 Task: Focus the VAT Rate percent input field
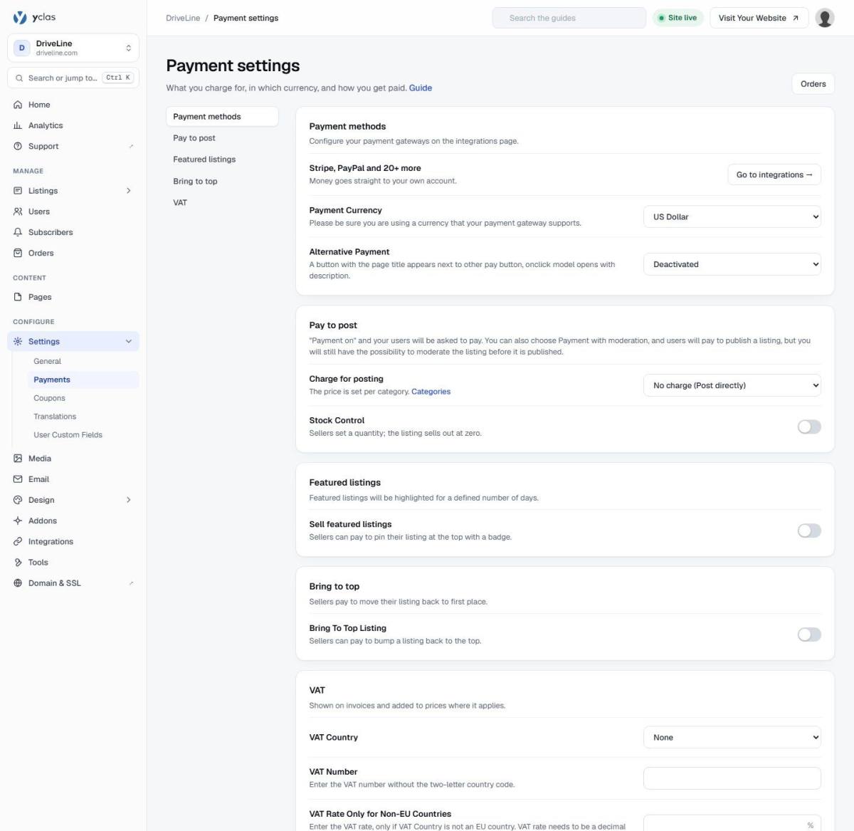732,825
